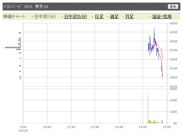Click the 6600 price axis label

pos(173,23)
